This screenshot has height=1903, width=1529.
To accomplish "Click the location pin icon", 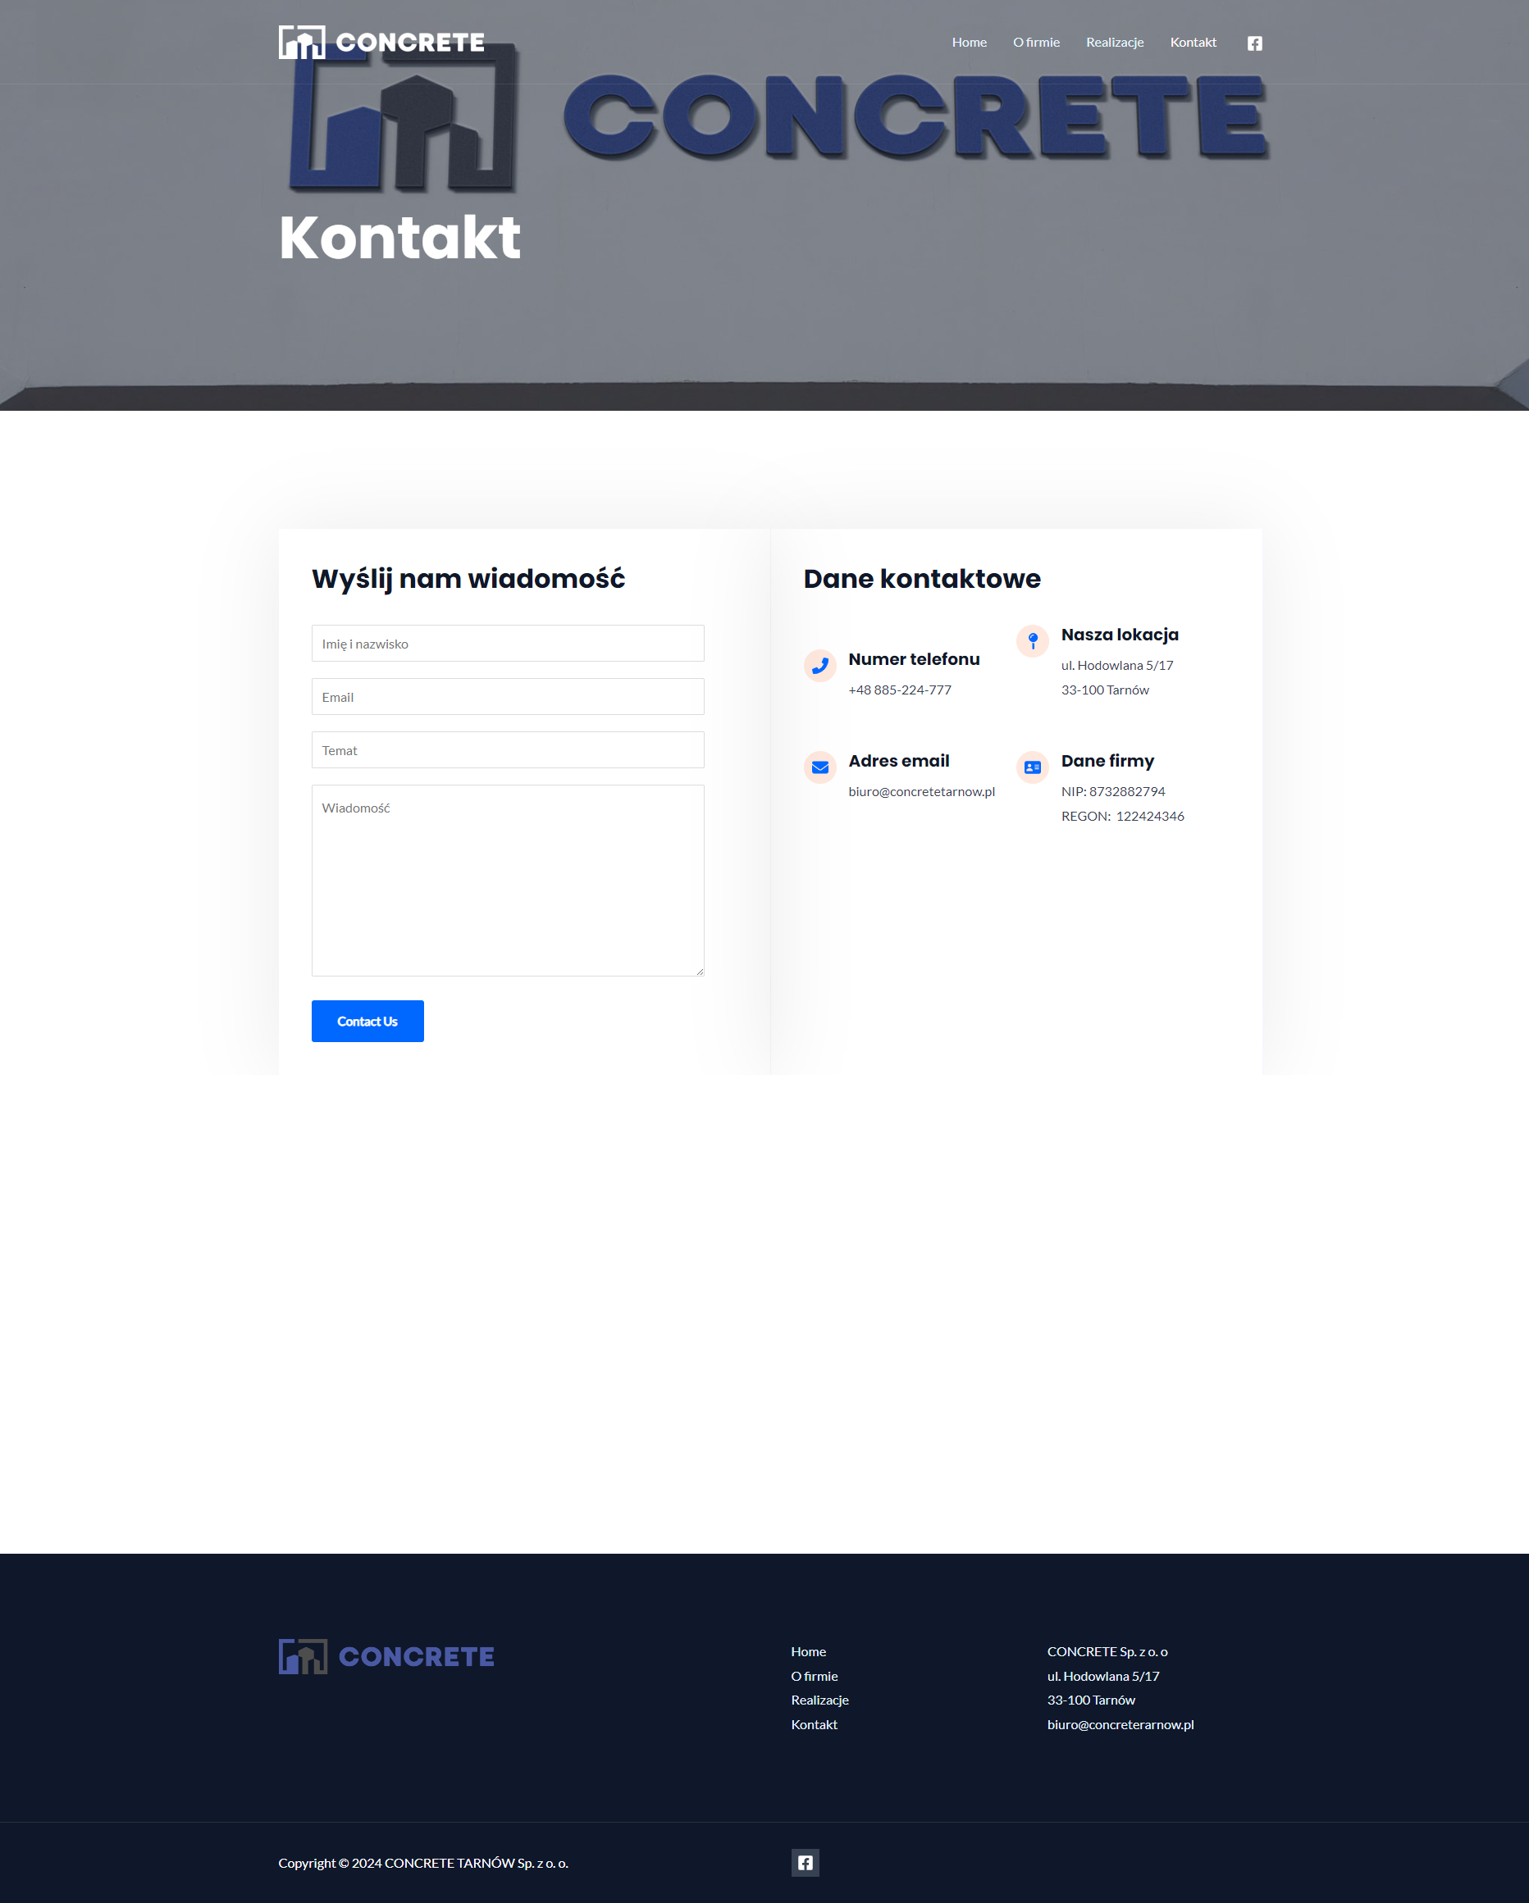I will point(1032,641).
